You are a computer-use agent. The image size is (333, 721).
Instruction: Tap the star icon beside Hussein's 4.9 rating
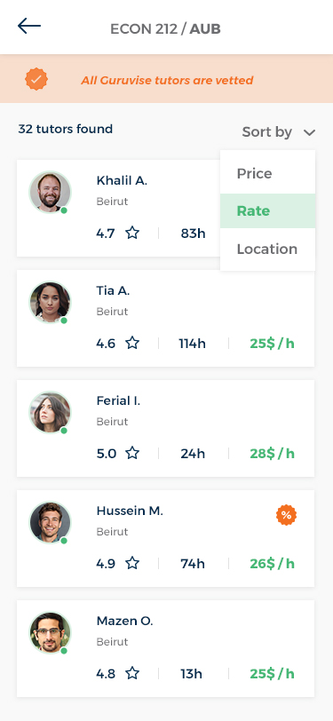(132, 563)
